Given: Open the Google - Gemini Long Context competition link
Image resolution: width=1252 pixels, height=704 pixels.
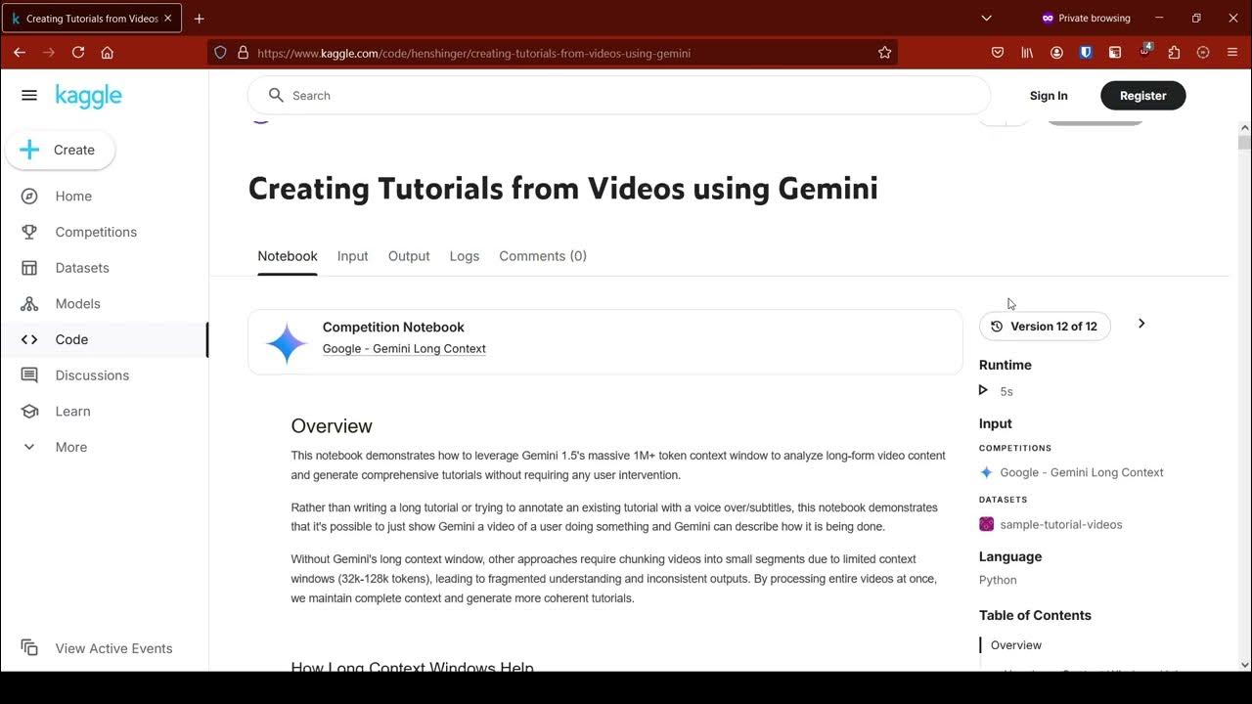Looking at the screenshot, I should pos(404,348).
